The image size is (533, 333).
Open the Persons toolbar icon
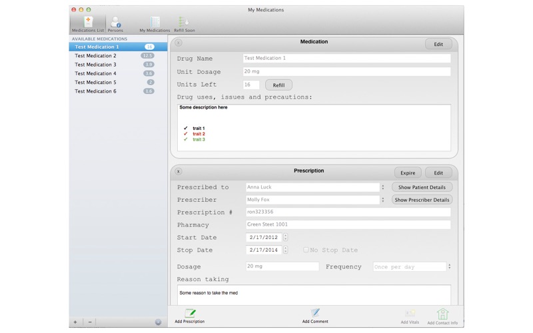point(115,23)
